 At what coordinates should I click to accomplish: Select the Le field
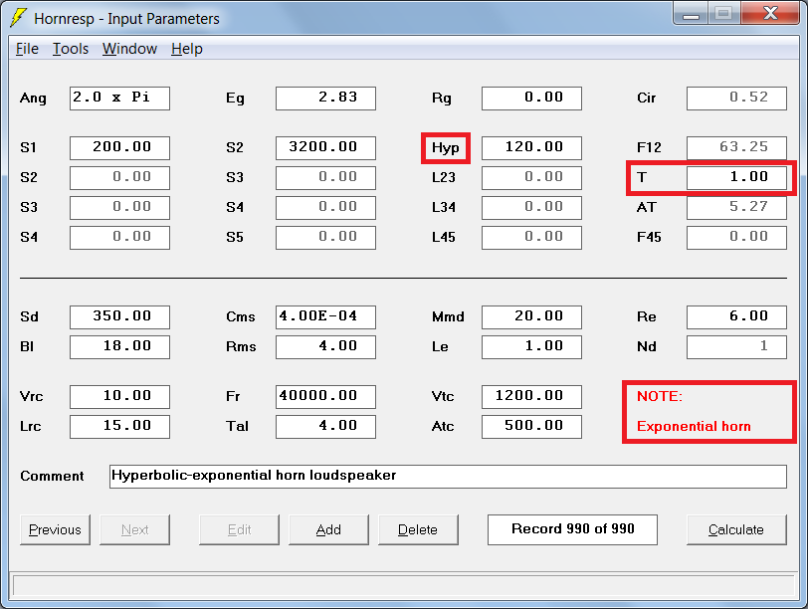[x=531, y=347]
